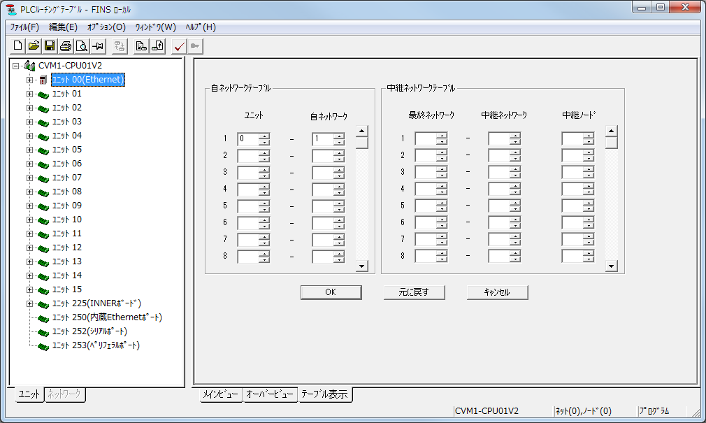Image resolution: width=706 pixels, height=423 pixels.
Task: Run the routing table check mark verification
Action: [179, 45]
